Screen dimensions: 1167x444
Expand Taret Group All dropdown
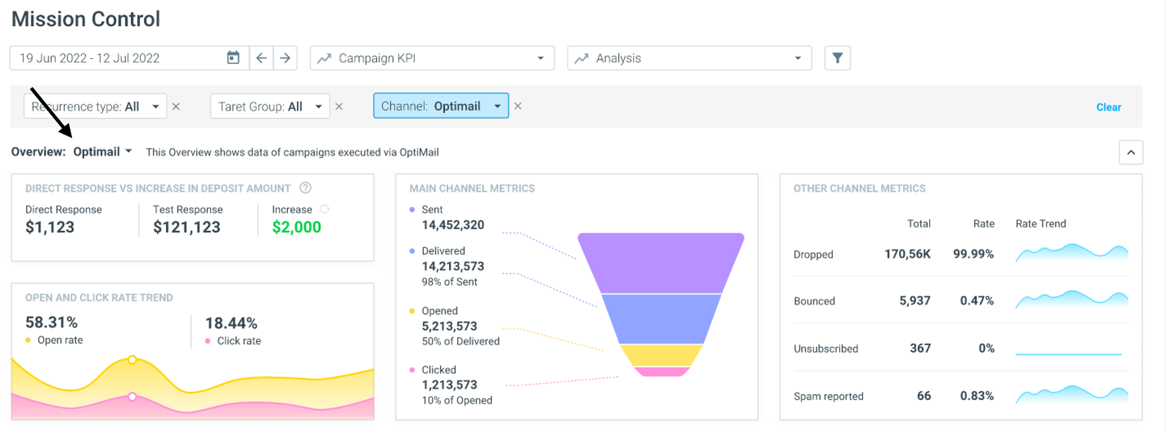(x=270, y=106)
